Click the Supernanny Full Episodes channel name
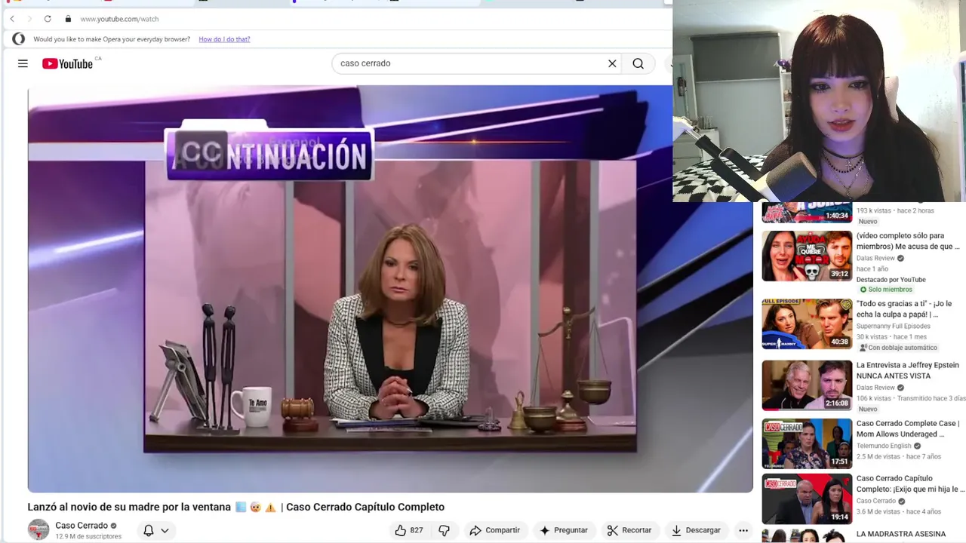 point(893,326)
